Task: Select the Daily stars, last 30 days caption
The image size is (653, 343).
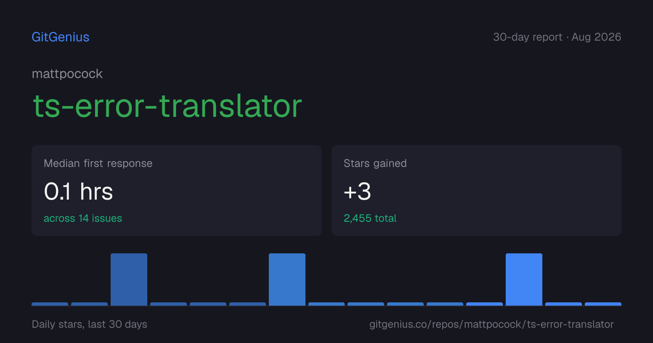Action: pos(90,324)
